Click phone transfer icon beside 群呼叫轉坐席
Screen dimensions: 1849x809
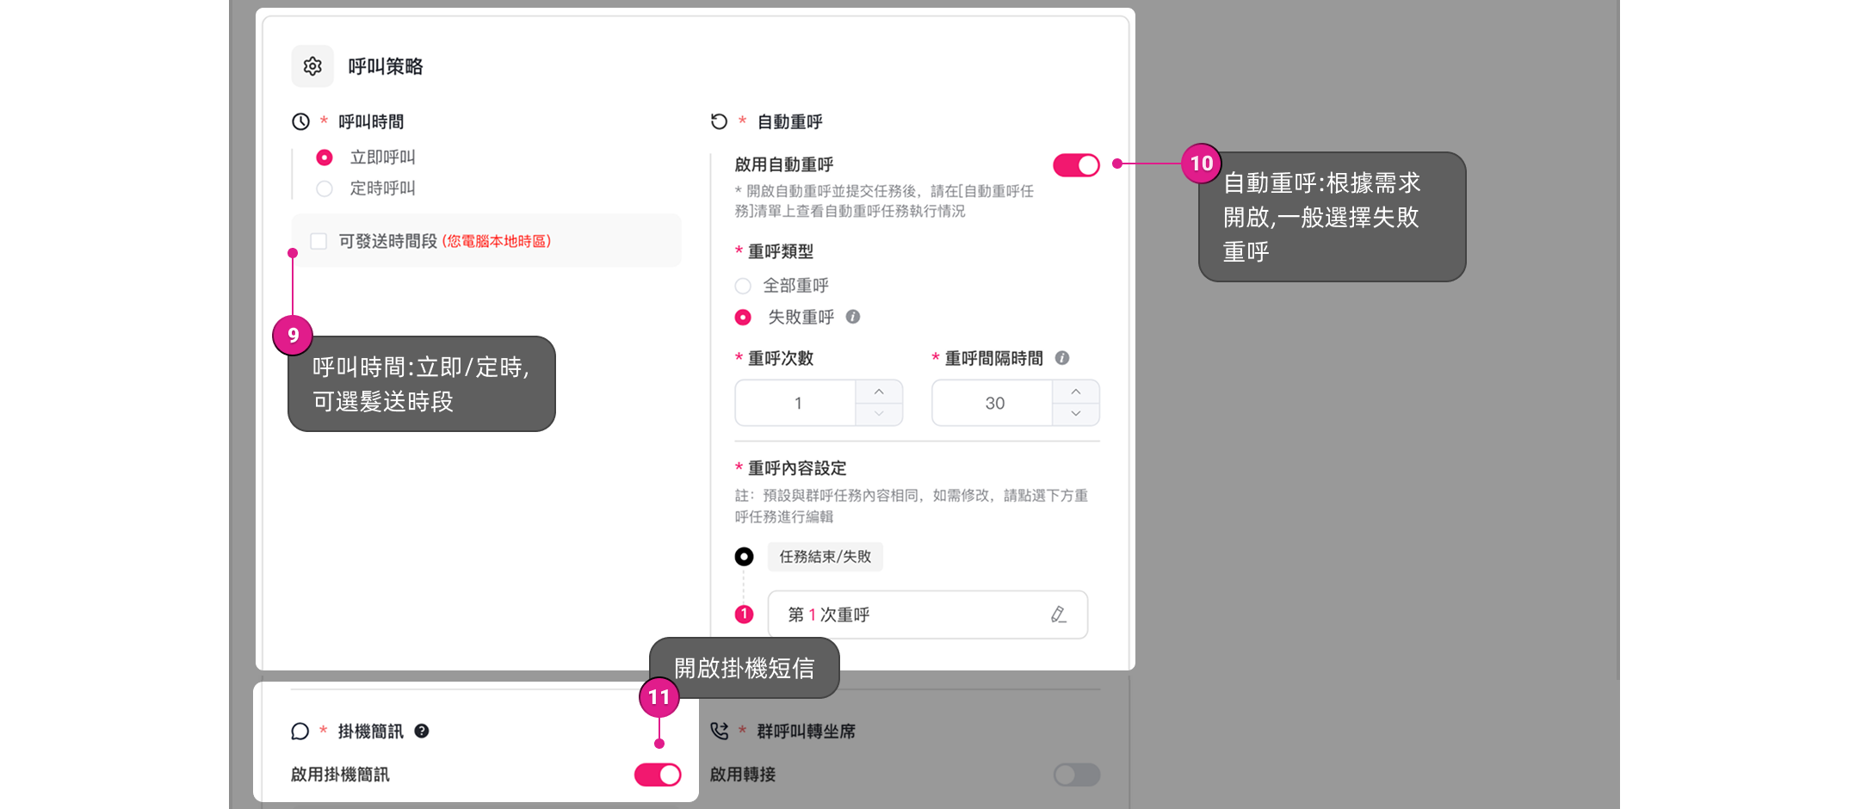(720, 732)
